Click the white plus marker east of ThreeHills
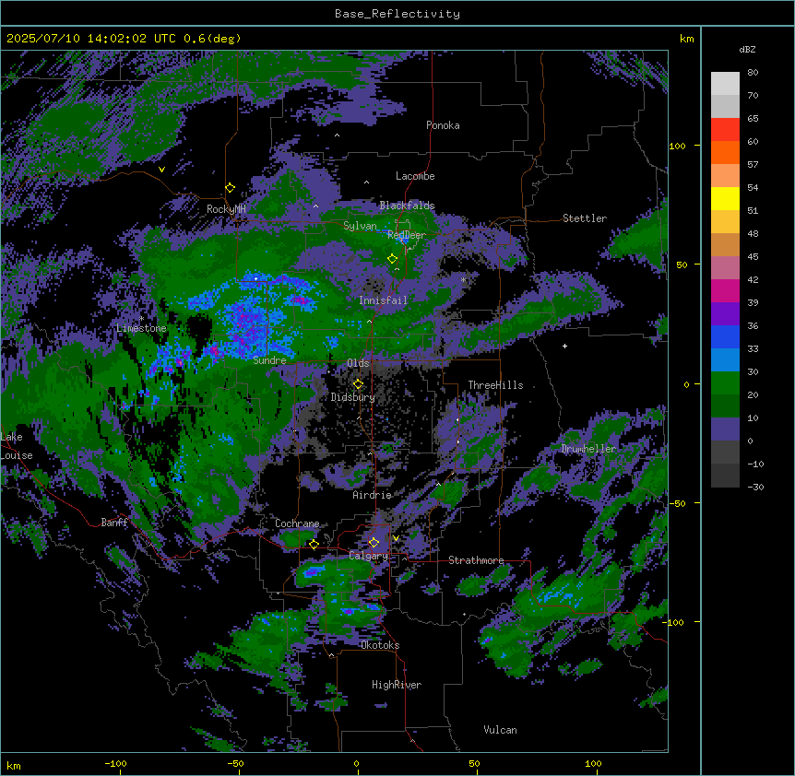This screenshot has height=776, width=795. (x=564, y=346)
